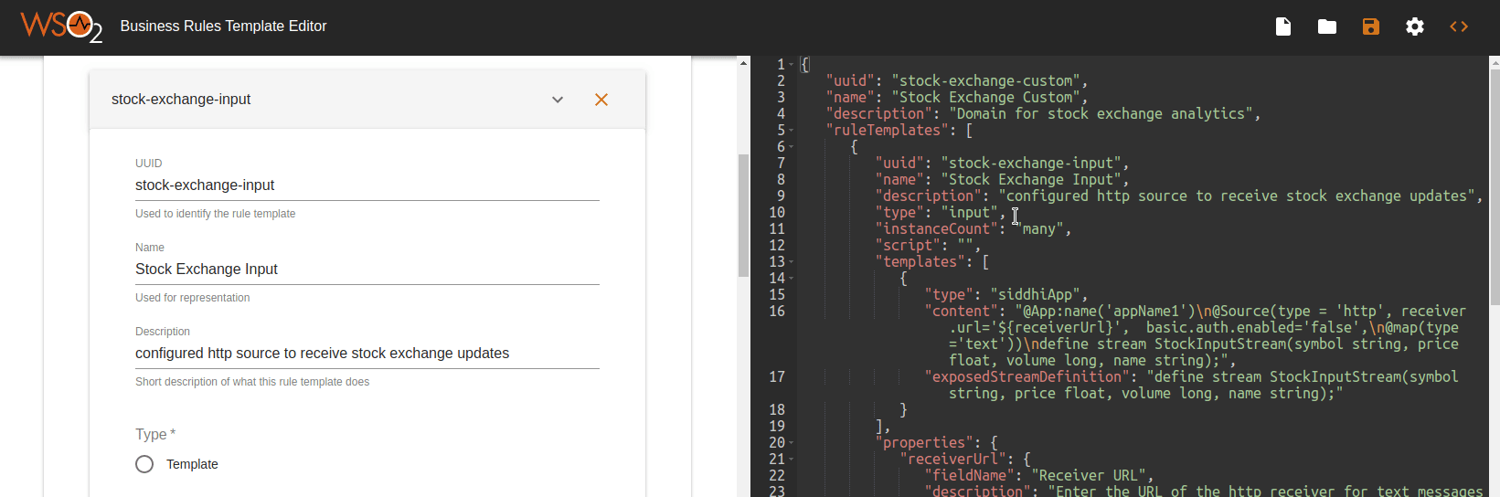Fold templates array at line 13
Image resolution: width=1500 pixels, height=497 pixels.
click(792, 261)
